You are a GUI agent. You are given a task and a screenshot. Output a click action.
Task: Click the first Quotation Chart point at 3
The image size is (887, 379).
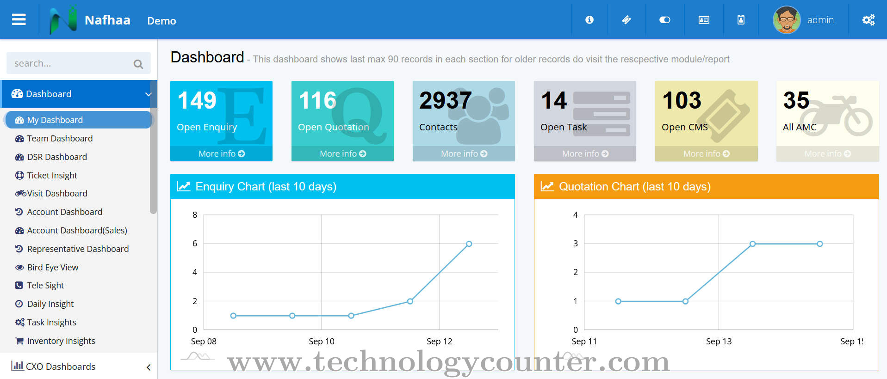tap(752, 244)
